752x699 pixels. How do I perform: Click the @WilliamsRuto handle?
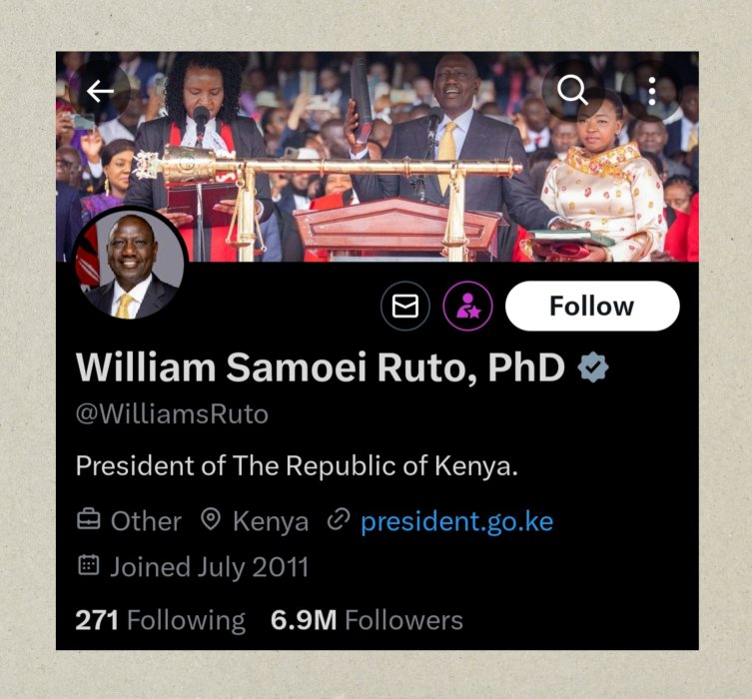click(x=172, y=413)
